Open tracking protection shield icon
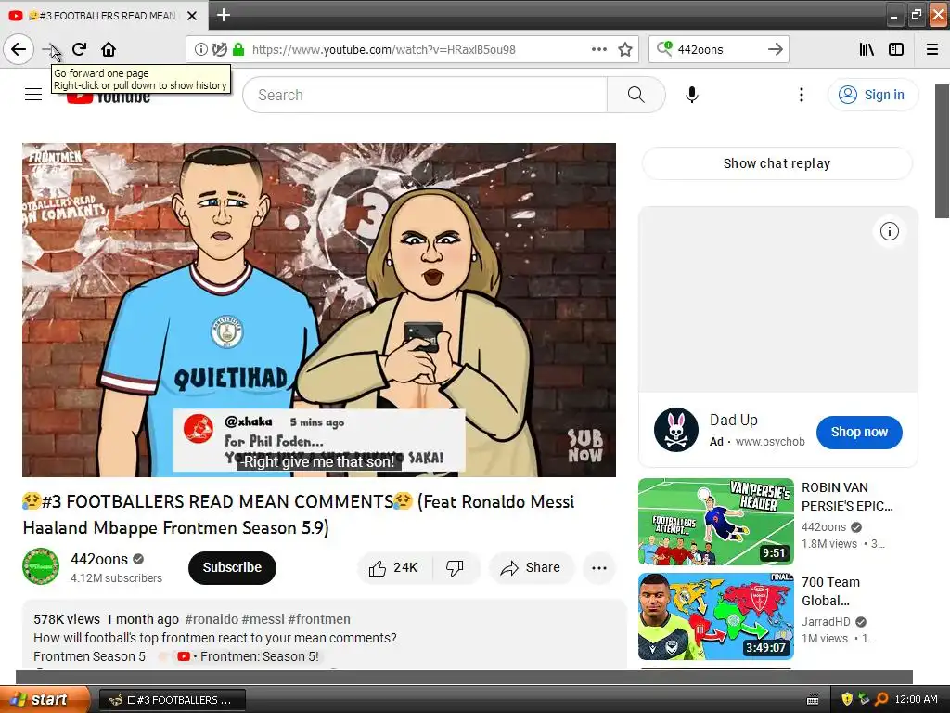This screenshot has height=713, width=950. pyautogui.click(x=220, y=49)
